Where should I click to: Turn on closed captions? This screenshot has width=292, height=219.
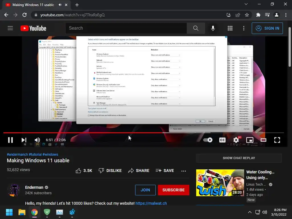point(222,140)
